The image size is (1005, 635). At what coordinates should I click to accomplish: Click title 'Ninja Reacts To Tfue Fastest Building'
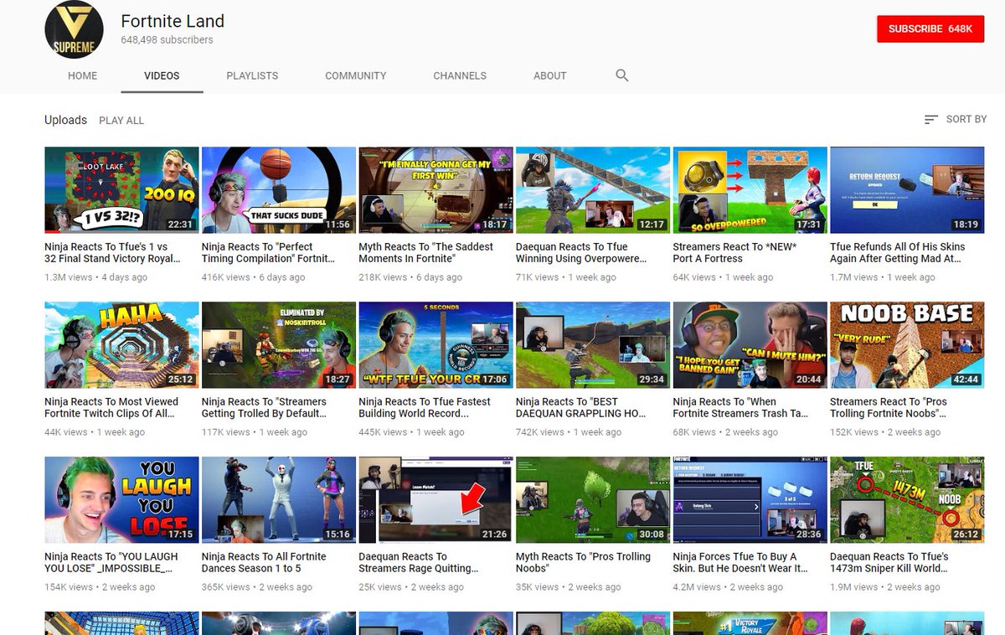[x=425, y=408]
